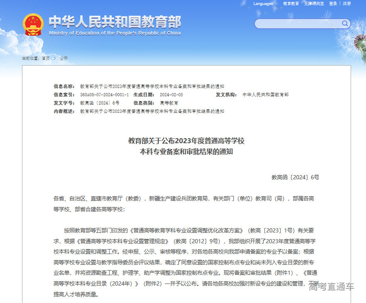The height and width of the screenshot is (303, 366).
Task: Click the 《普通高等学校本科专业设置管理规定》 reference
Action: click(125, 240)
